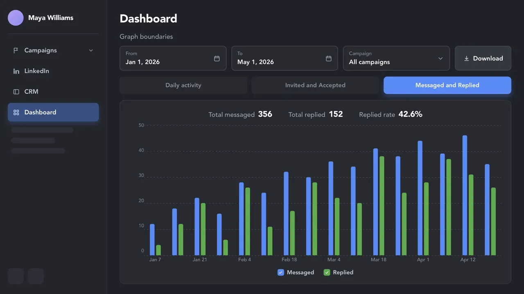This screenshot has width=524, height=294.
Task: Select the Dashboard sidebar item
Action: tap(53, 112)
